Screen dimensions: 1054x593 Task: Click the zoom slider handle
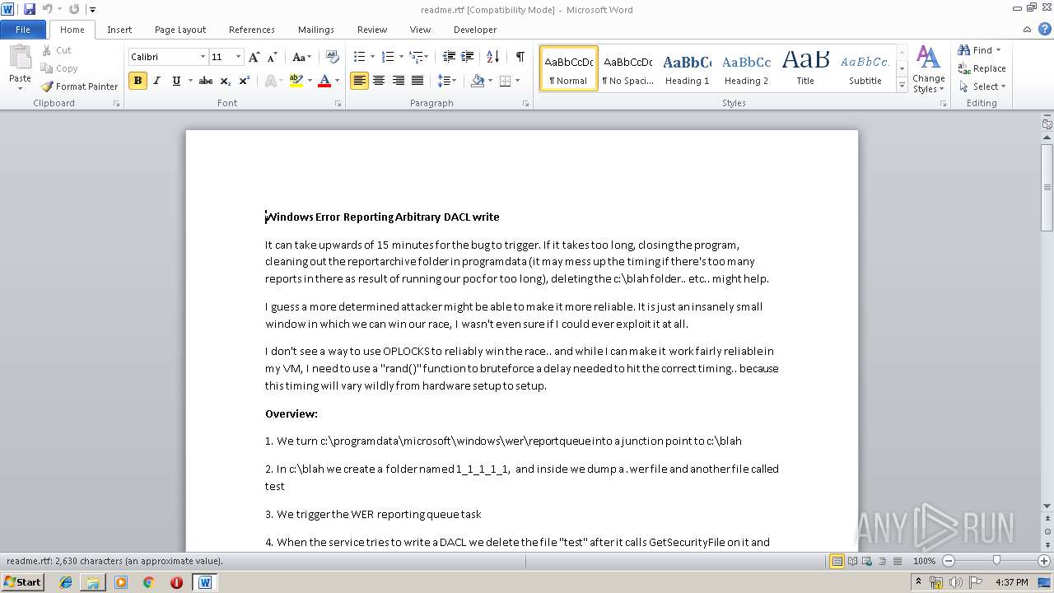(996, 561)
